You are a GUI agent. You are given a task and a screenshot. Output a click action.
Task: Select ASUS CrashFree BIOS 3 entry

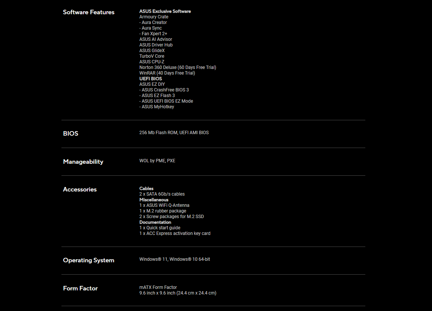point(164,90)
